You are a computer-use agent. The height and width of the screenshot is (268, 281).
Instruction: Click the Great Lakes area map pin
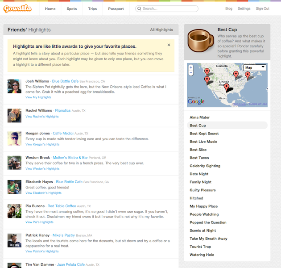tap(236, 74)
